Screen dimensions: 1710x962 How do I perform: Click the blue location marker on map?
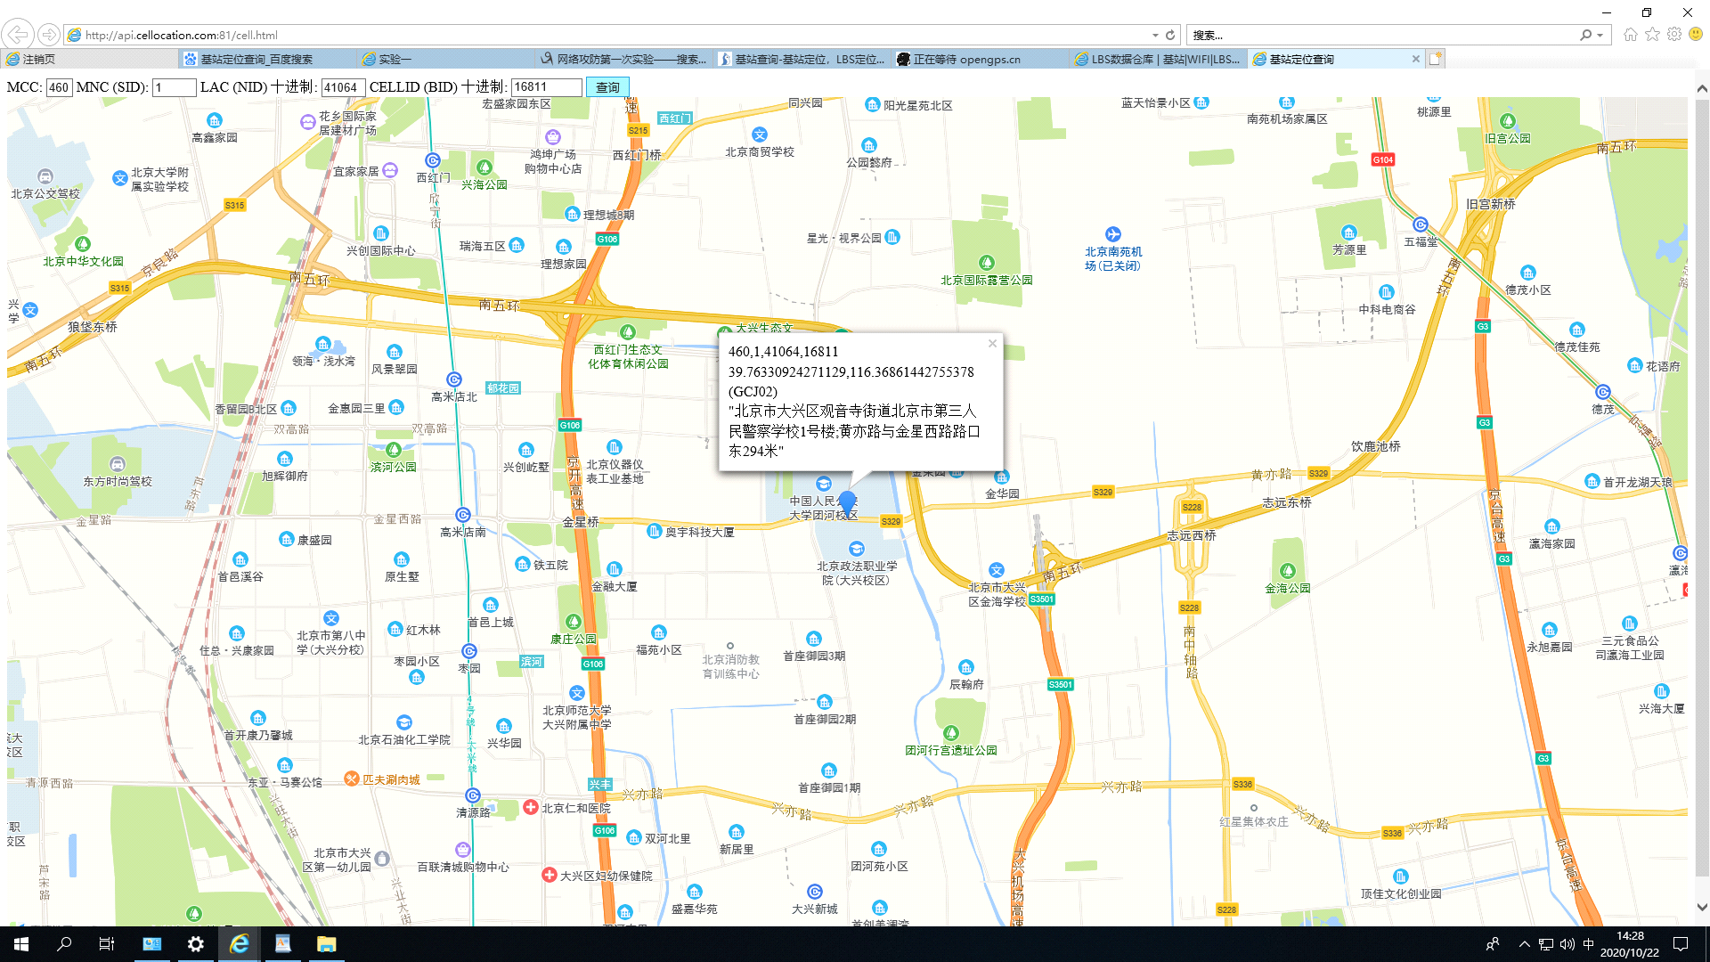847,501
